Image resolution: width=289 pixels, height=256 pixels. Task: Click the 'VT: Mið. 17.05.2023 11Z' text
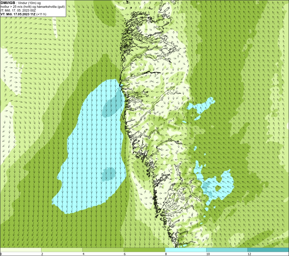coord(18,14)
